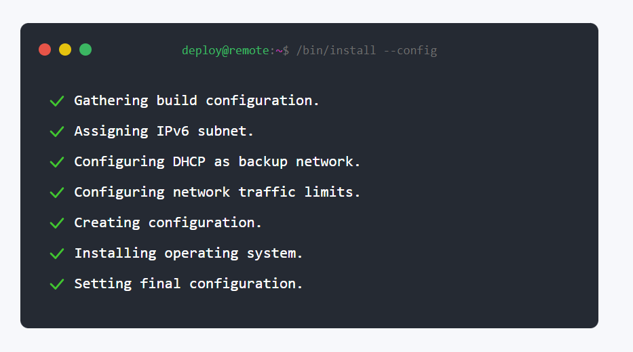Click the Setting final configuration text

coord(188,283)
